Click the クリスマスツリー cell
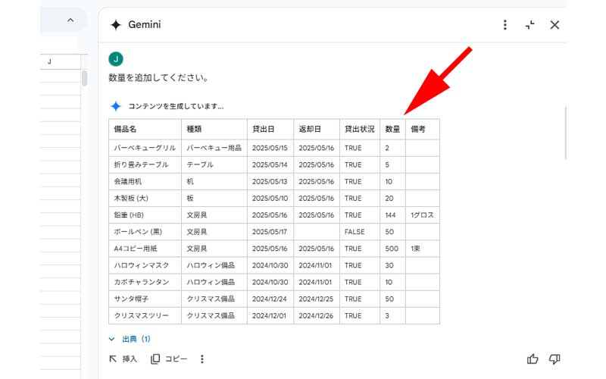 (145, 315)
